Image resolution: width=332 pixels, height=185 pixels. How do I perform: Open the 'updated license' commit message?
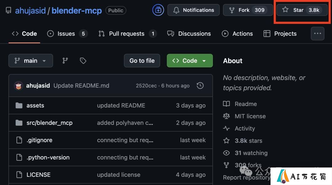coord(119,175)
